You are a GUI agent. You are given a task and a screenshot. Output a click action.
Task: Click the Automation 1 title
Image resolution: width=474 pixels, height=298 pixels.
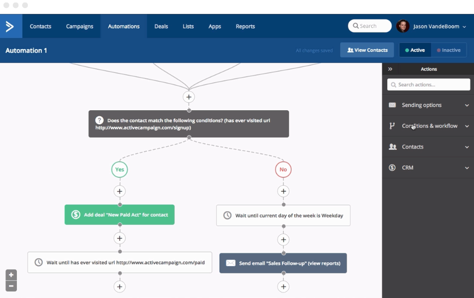(26, 50)
